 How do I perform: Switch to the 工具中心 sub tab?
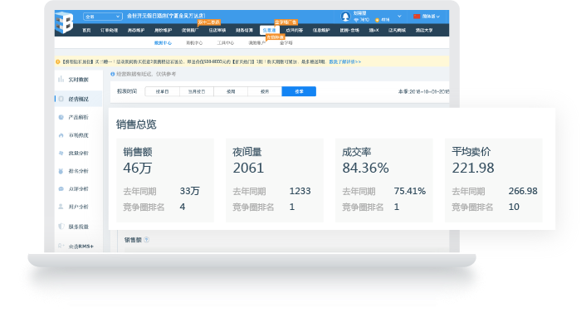point(226,43)
